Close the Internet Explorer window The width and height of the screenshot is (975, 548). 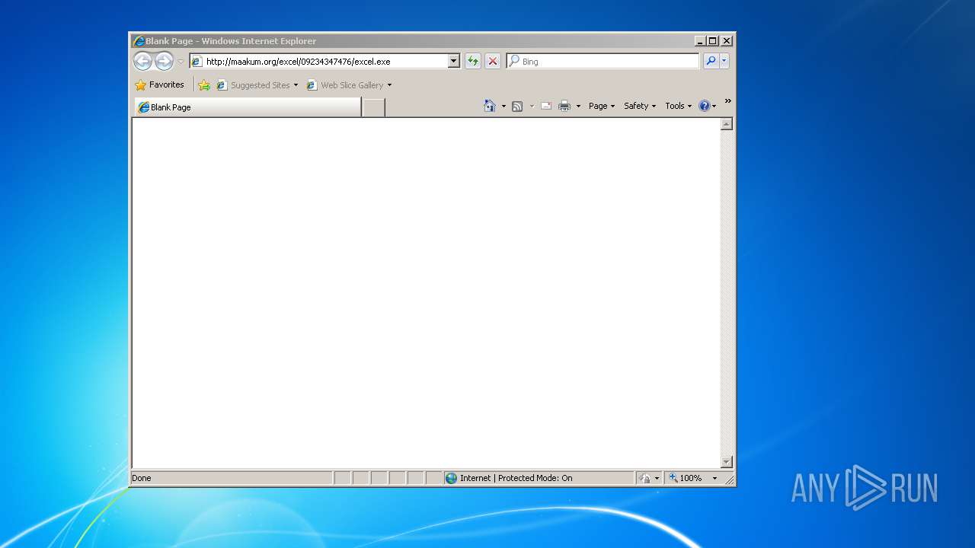point(727,41)
